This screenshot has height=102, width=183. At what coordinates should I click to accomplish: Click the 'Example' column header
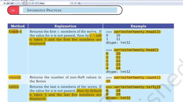click(138, 26)
